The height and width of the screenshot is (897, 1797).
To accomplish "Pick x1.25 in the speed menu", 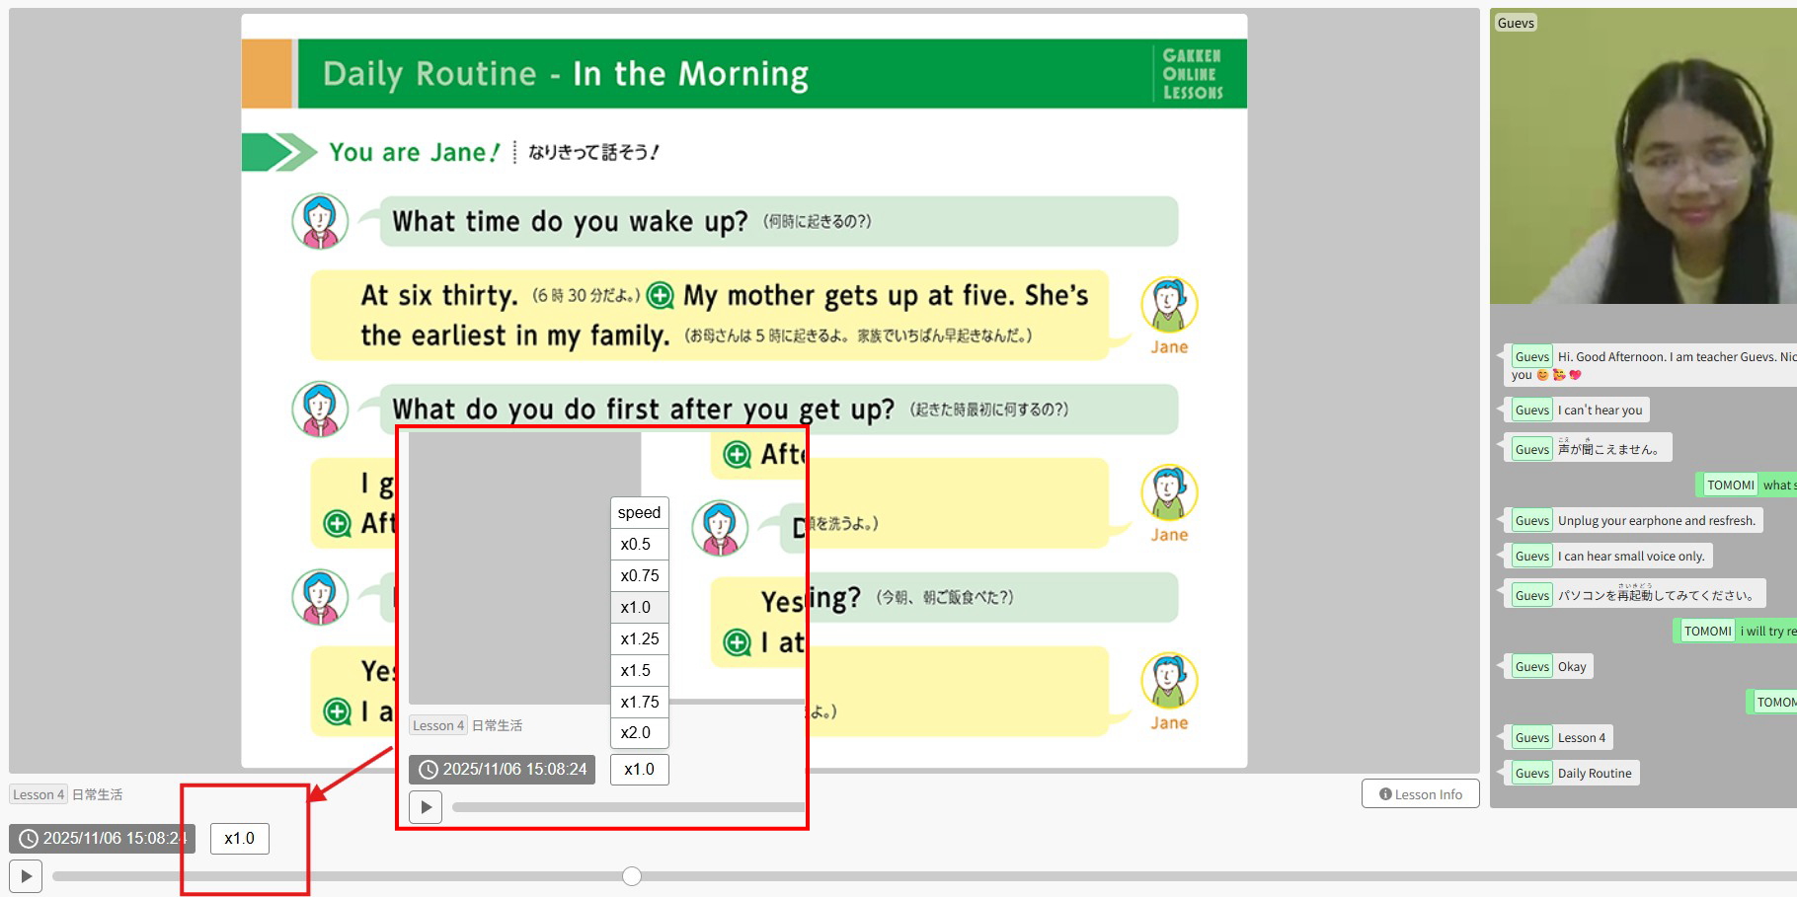I will 639,638.
